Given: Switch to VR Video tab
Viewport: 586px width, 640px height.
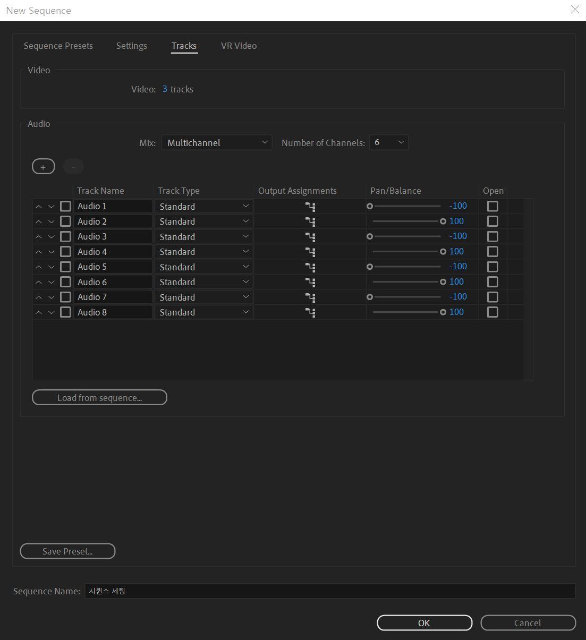Looking at the screenshot, I should pos(239,46).
